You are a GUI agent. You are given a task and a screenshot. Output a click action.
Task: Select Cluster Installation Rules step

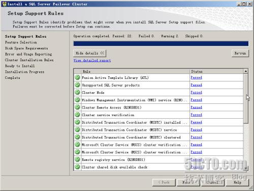point(29,60)
